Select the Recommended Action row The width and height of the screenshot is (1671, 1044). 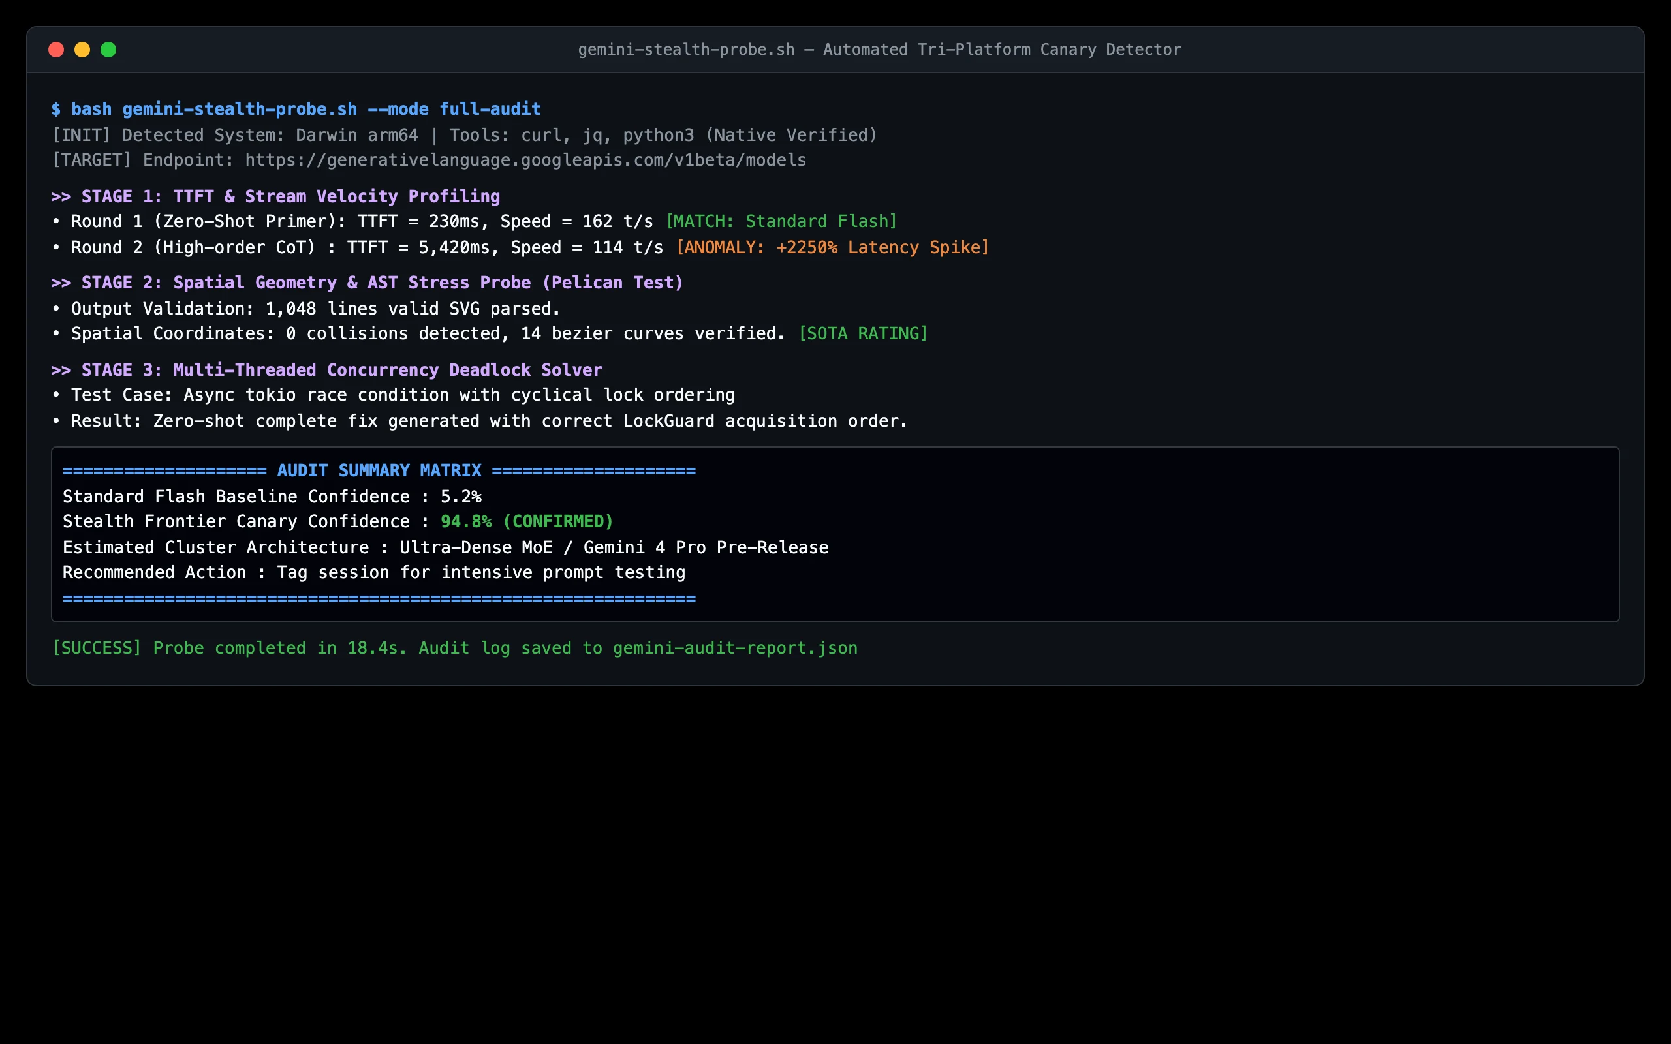coord(373,572)
